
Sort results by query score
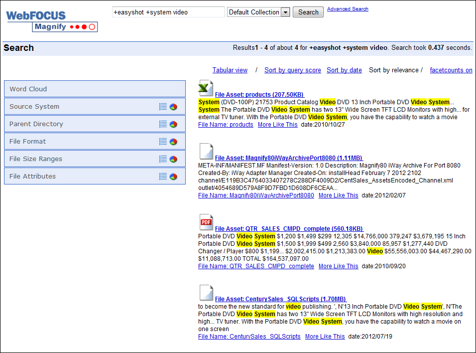click(x=293, y=70)
